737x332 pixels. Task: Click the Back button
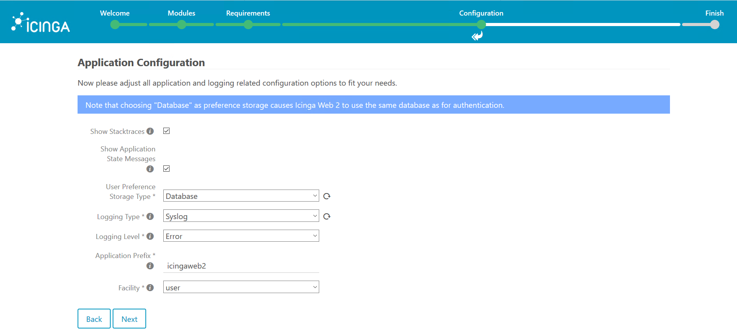(94, 319)
